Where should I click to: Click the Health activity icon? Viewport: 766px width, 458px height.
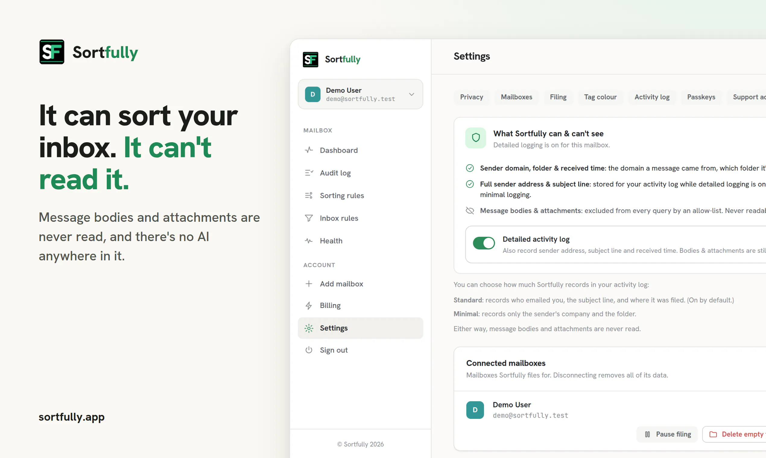[309, 241]
